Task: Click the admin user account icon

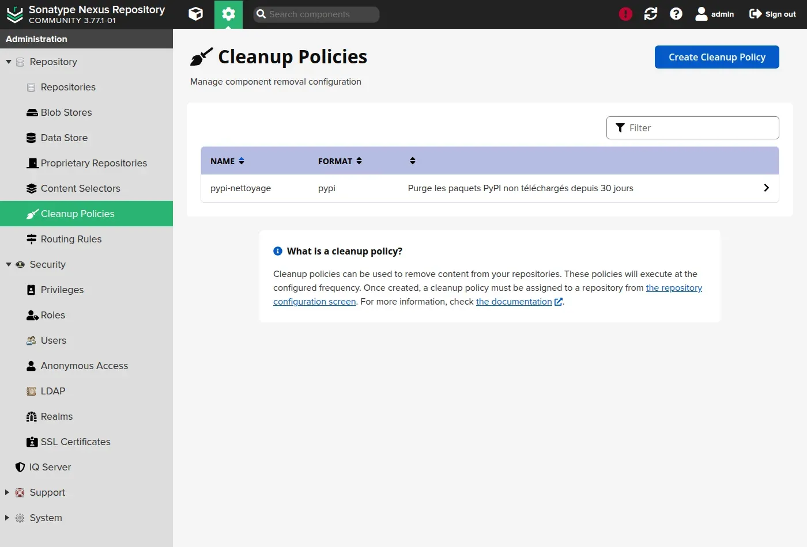Action: pyautogui.click(x=715, y=14)
